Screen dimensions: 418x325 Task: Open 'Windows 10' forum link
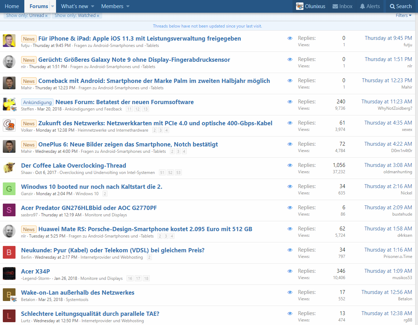(87, 194)
